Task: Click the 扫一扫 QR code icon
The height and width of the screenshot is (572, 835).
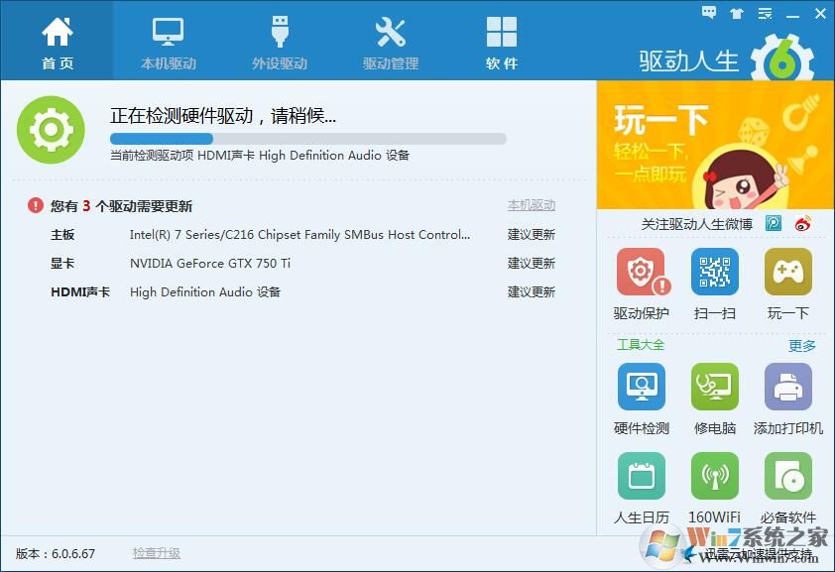Action: click(714, 273)
